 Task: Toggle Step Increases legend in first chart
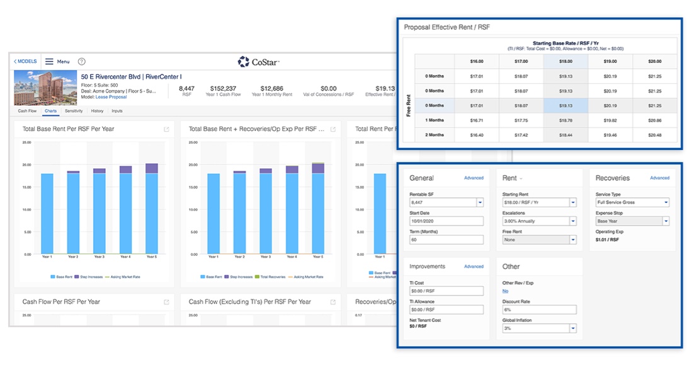point(87,277)
